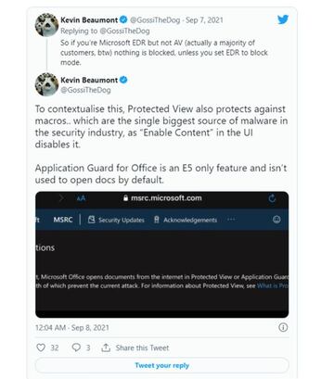
Task: Click the smiley feedback icon in MSRC bar
Action: tap(276, 220)
